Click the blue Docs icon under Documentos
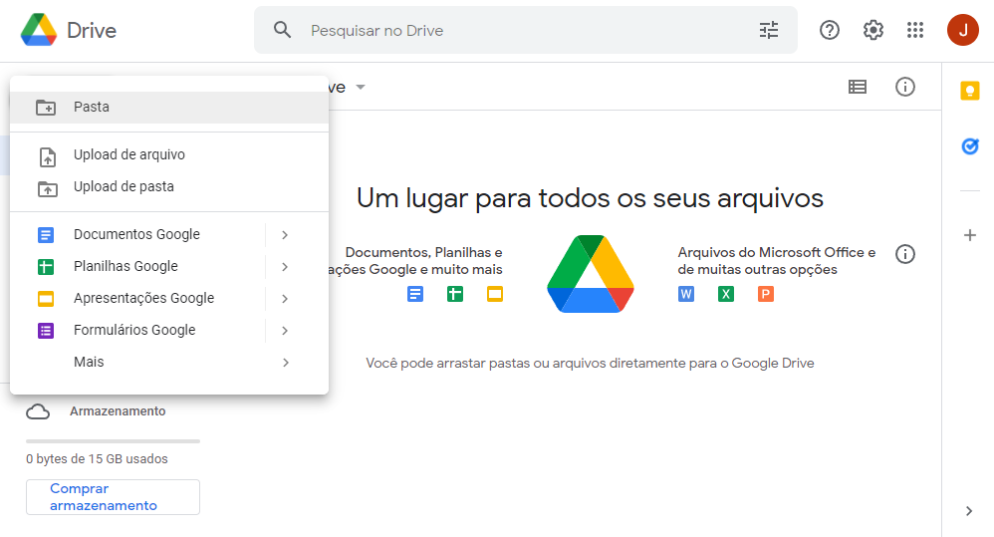Screen dimensions: 994x537 pyautogui.click(x=415, y=294)
